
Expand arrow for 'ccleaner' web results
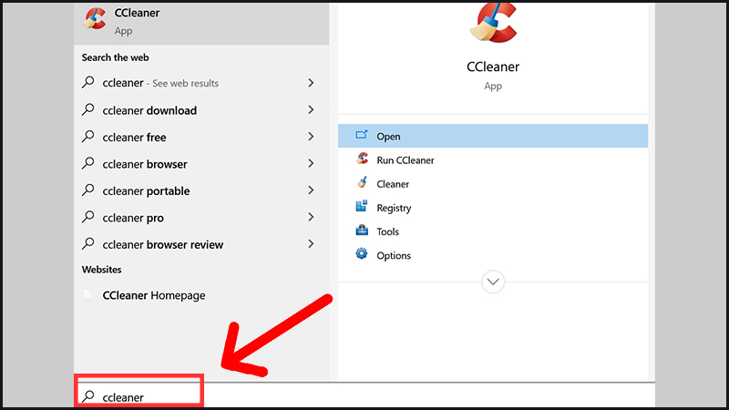[x=311, y=83]
